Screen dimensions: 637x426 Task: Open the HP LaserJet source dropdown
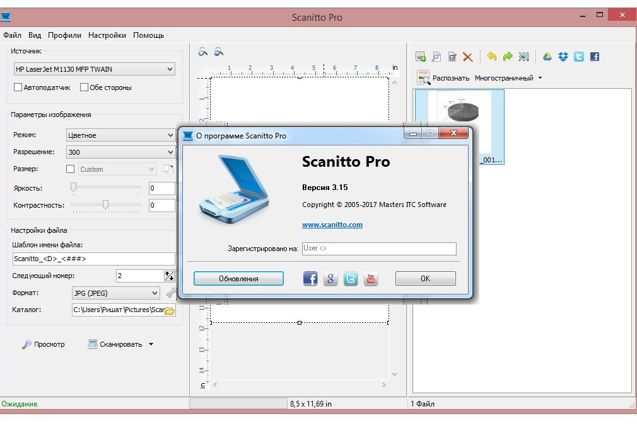tap(94, 69)
